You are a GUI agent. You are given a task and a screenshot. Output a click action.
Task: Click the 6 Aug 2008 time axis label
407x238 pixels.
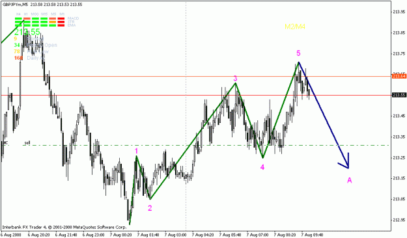[10, 235]
